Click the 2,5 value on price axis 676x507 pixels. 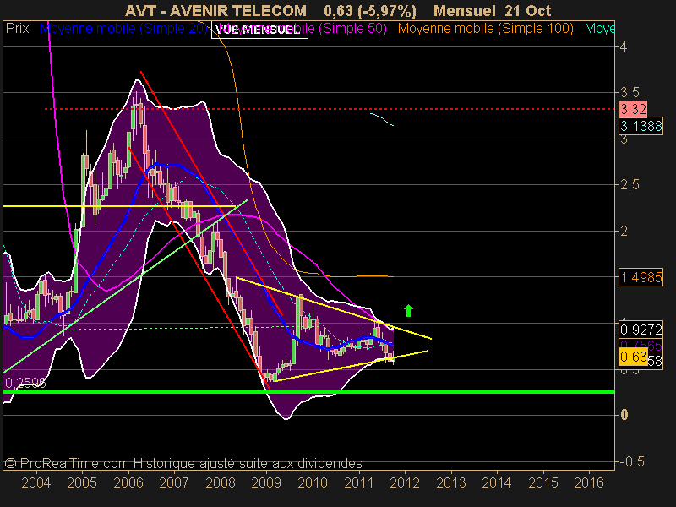click(x=630, y=184)
